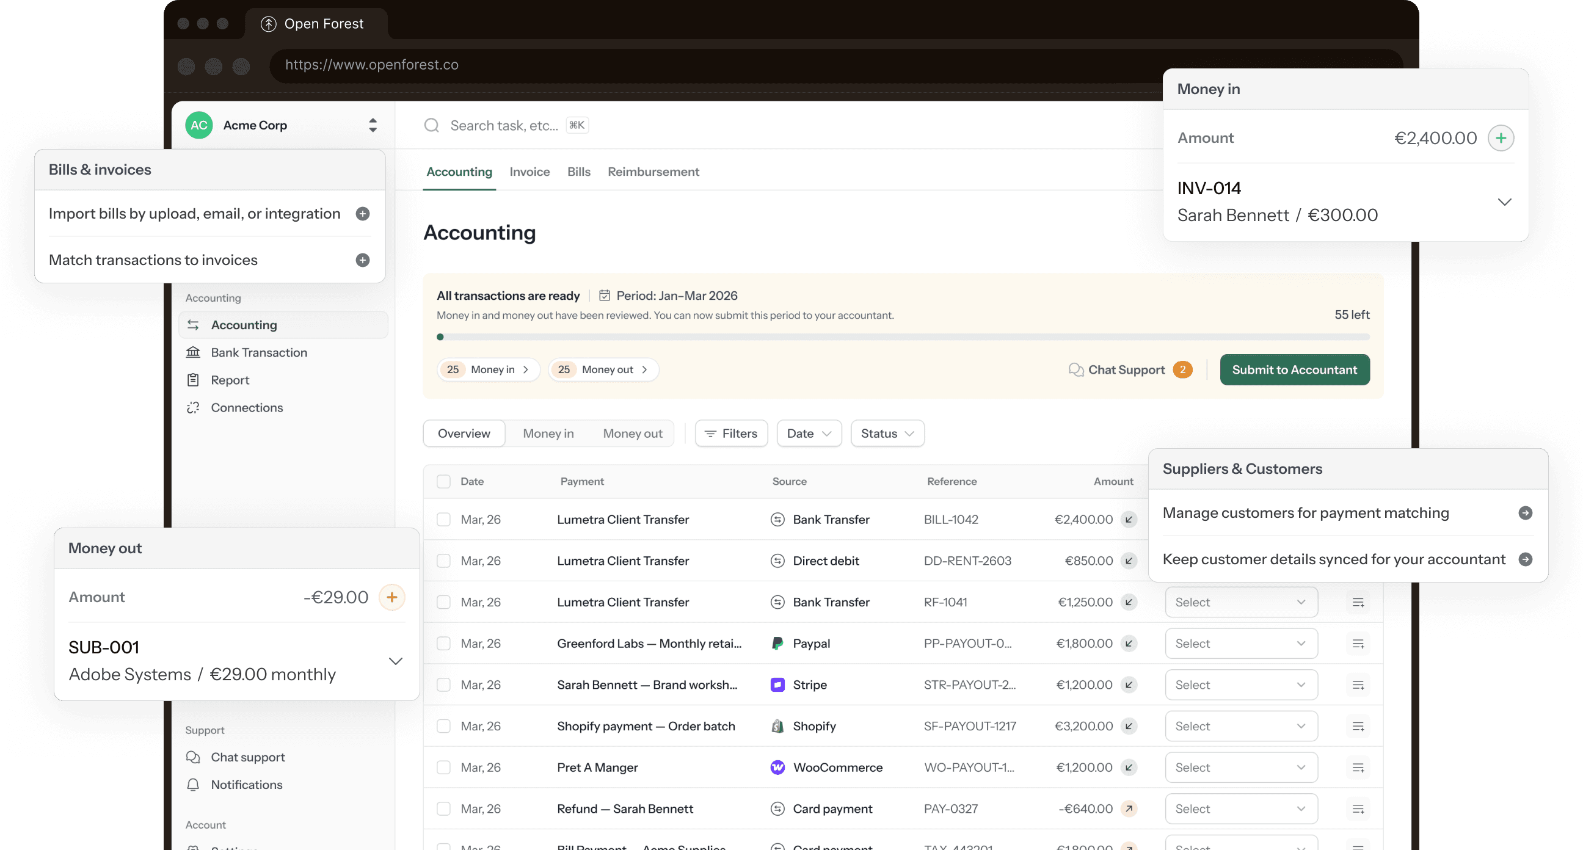
Task: Expand the SUB-001 Adobe Systems entry
Action: pyautogui.click(x=395, y=661)
